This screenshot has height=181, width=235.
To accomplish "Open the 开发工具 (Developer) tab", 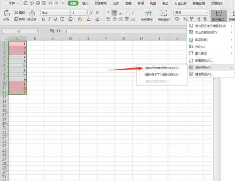I will coord(181,3).
